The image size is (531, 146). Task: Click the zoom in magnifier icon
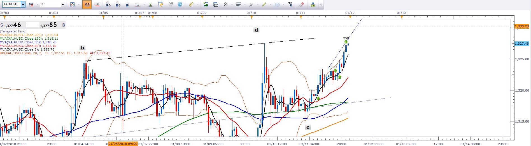[x=108, y=4]
